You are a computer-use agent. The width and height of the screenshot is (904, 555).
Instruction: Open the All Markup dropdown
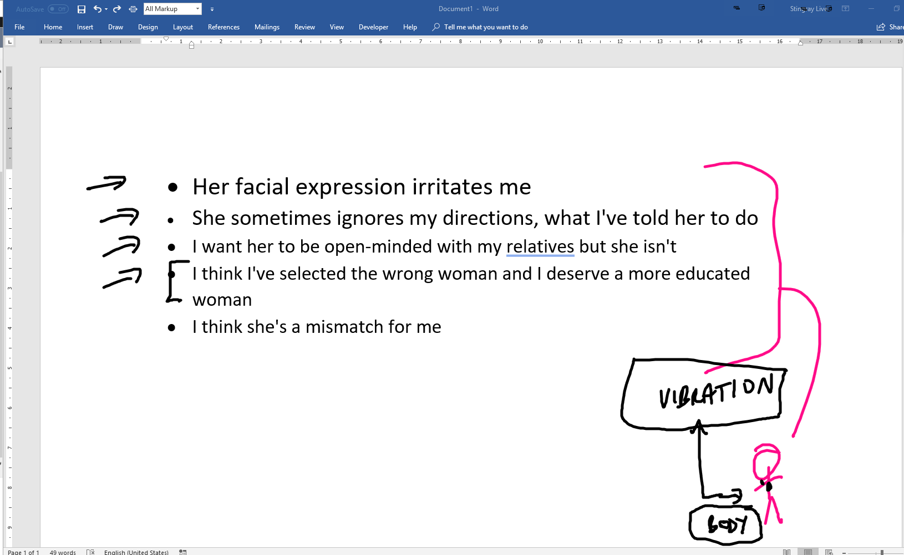[x=172, y=9]
